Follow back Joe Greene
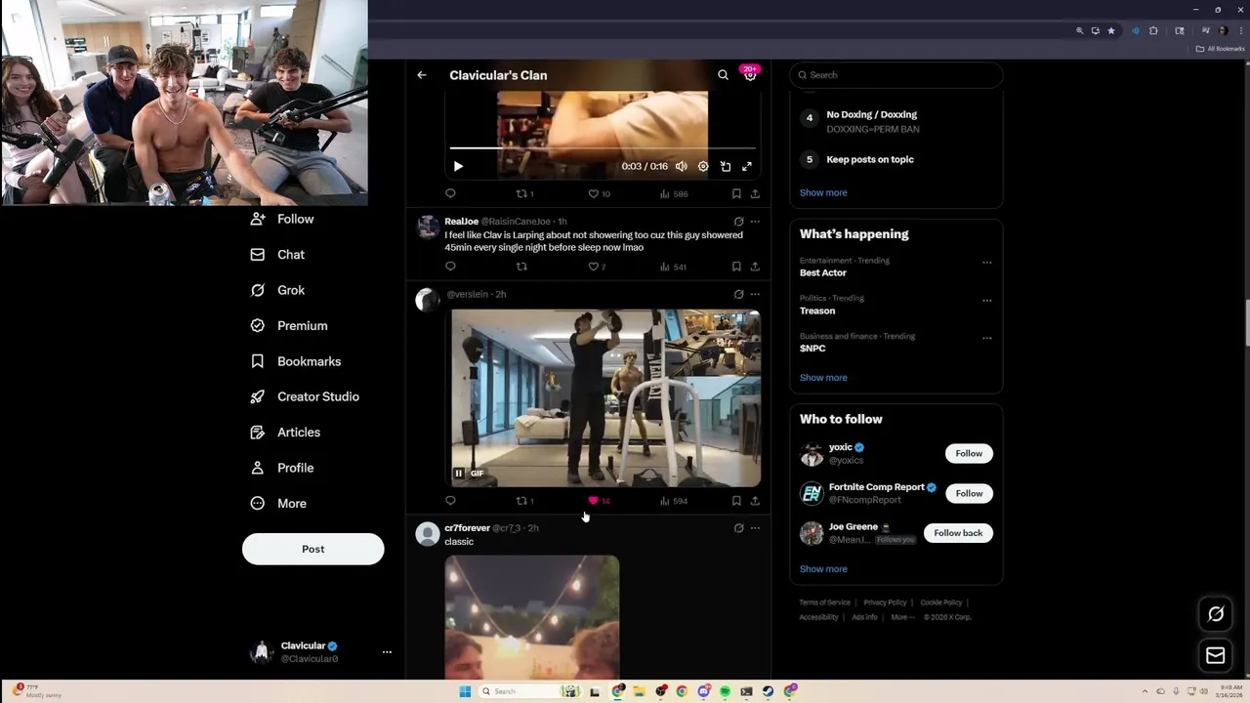 pos(958,533)
